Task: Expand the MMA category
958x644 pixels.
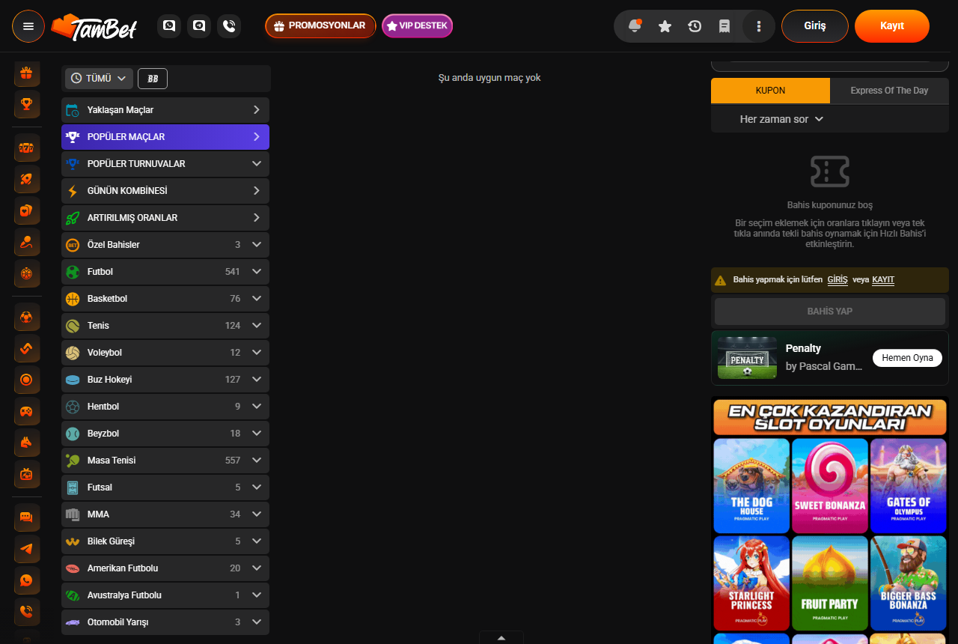Action: point(165,514)
